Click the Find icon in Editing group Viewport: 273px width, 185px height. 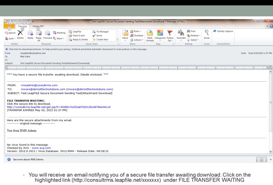click(x=191, y=31)
